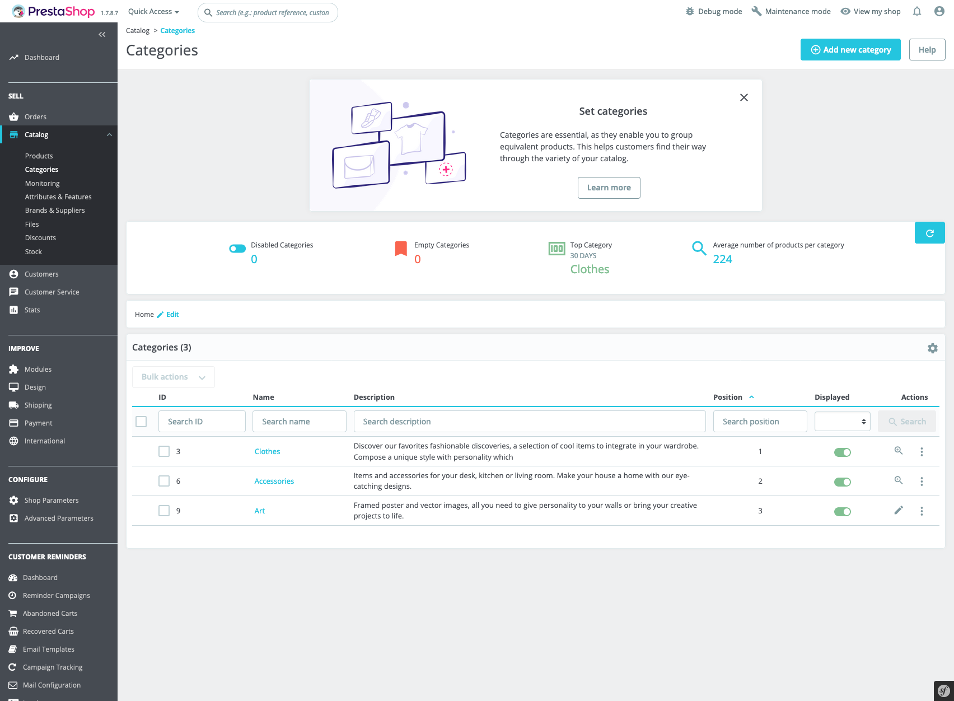The height and width of the screenshot is (701, 954).
Task: Toggle Displayed switch for Clothes
Action: pyautogui.click(x=843, y=452)
